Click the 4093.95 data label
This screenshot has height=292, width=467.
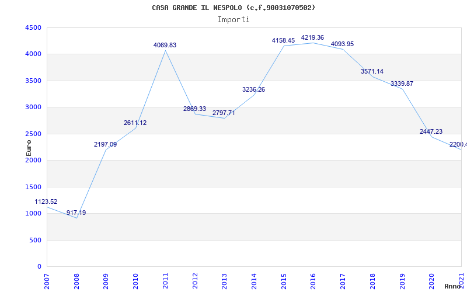(342, 44)
